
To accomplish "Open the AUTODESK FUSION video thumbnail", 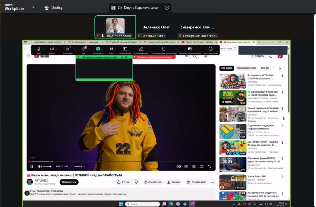I will coord(233,81).
